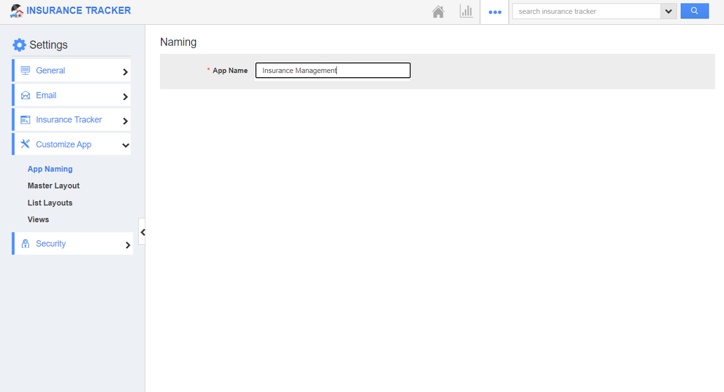This screenshot has width=724, height=392.
Task: Expand the Email section chevron
Action: (x=125, y=97)
